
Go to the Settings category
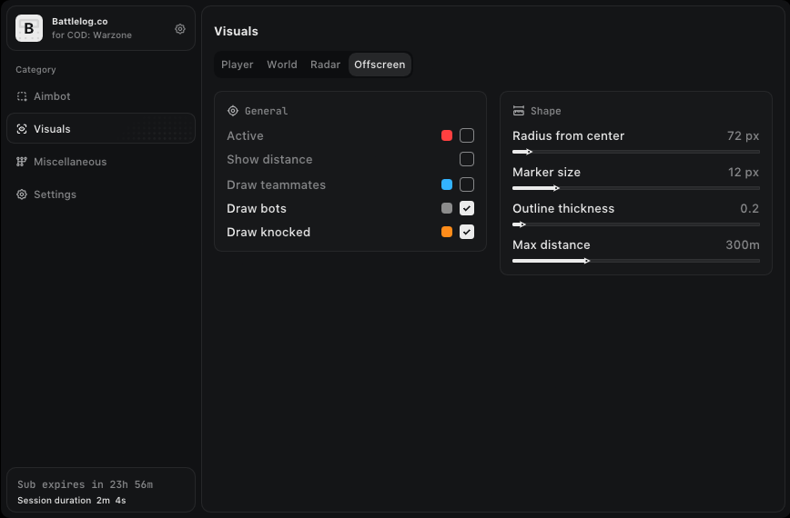click(x=101, y=194)
